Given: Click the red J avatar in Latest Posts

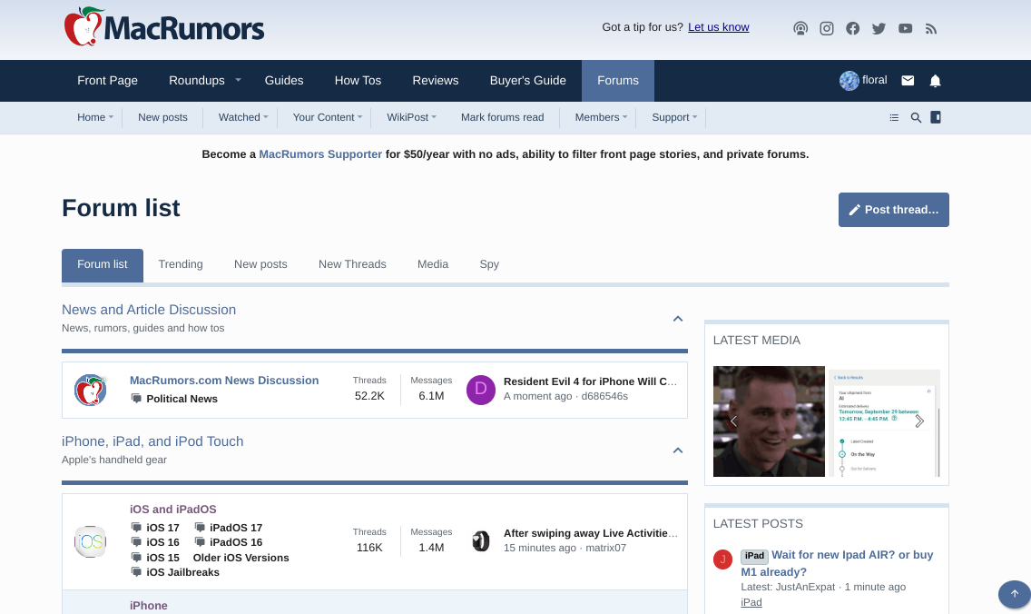Looking at the screenshot, I should [722, 560].
